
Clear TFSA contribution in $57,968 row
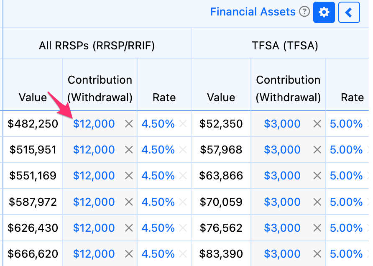point(317,150)
